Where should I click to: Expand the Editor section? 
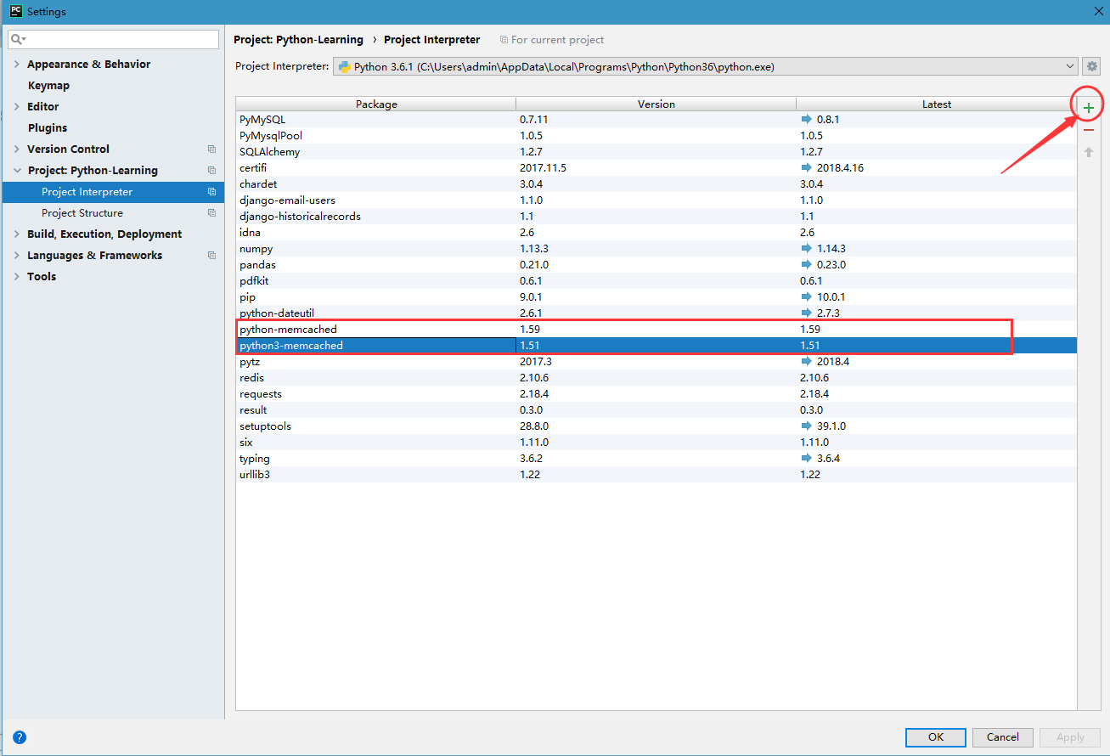point(17,106)
